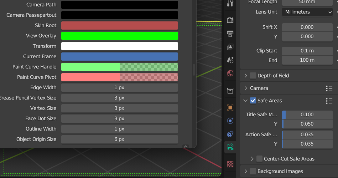Screen dimensions: 338x178
Task: Click the Grease Pencil Vertex Size field
Action: (x=120, y=98)
